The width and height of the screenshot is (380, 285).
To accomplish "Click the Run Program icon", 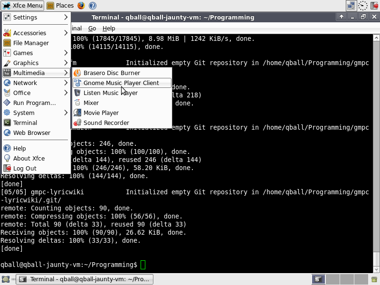I will point(7,103).
